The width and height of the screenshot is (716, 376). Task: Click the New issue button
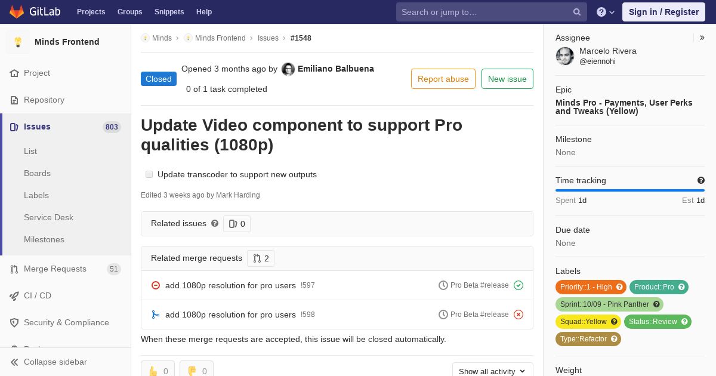[x=507, y=79]
